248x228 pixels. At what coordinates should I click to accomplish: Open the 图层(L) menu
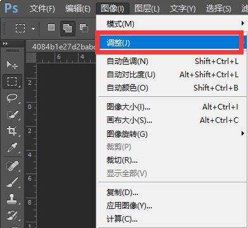[147, 9]
